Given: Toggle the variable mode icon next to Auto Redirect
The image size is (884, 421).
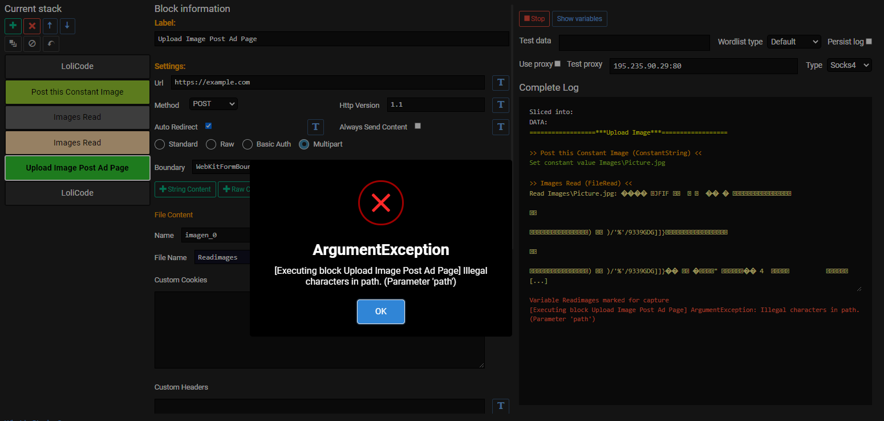Looking at the screenshot, I should (x=315, y=127).
